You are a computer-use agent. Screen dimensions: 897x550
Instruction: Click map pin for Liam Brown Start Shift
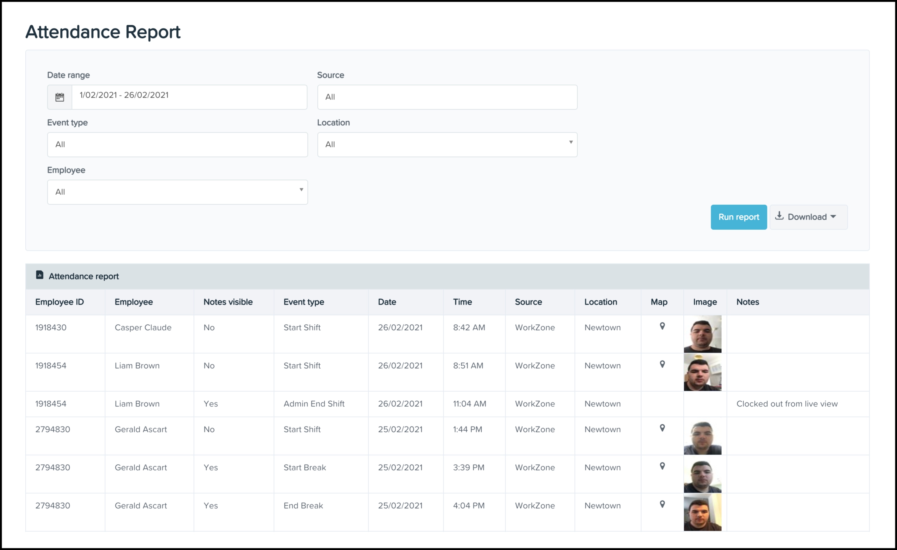[x=662, y=364]
